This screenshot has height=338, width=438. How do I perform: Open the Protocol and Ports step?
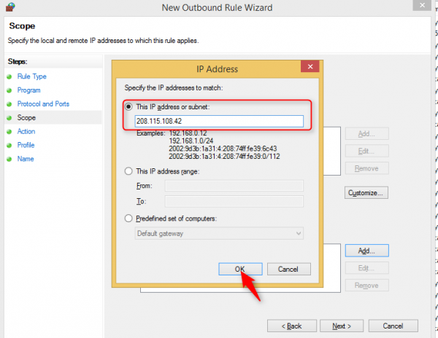tap(43, 103)
